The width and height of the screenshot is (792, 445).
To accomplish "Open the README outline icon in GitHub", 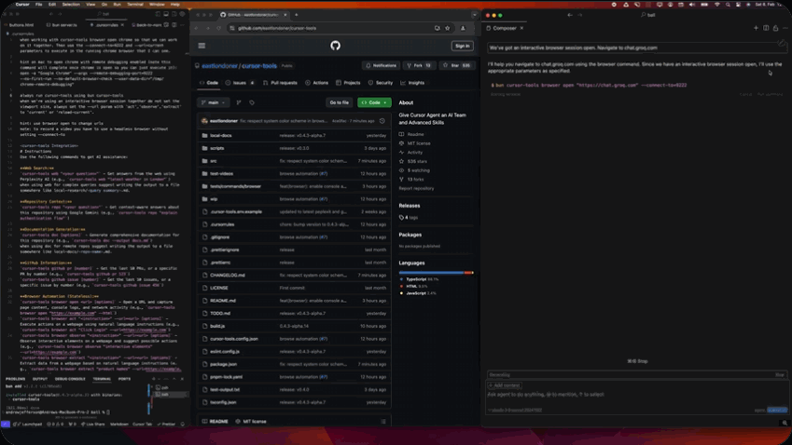I will (x=383, y=422).
